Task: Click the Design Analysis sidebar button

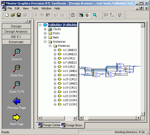Action: tap(16, 32)
